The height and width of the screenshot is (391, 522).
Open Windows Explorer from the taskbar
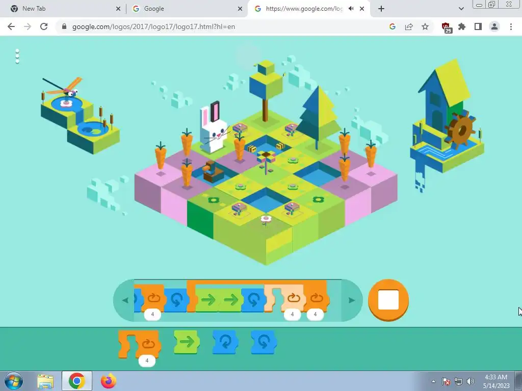pos(45,381)
